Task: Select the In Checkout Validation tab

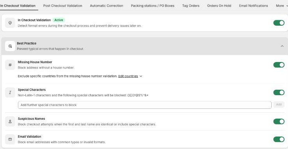Action: 18,6
